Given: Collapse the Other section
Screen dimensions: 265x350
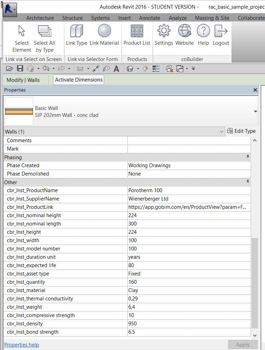Looking at the screenshot, I should point(248,181).
